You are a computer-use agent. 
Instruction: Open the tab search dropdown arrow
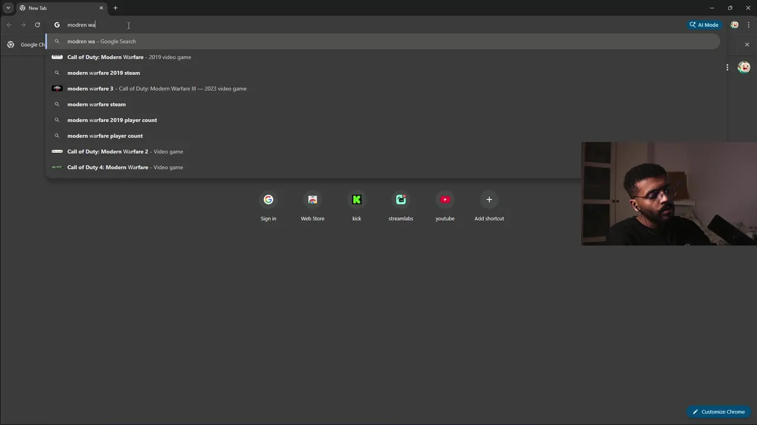tap(8, 8)
